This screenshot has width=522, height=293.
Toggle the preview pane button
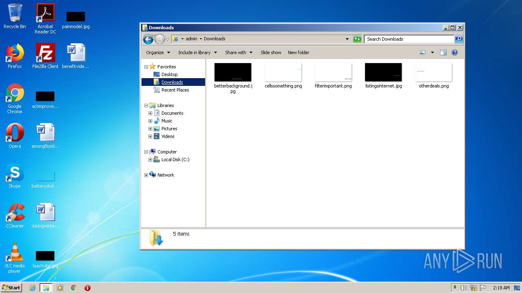coord(443,52)
